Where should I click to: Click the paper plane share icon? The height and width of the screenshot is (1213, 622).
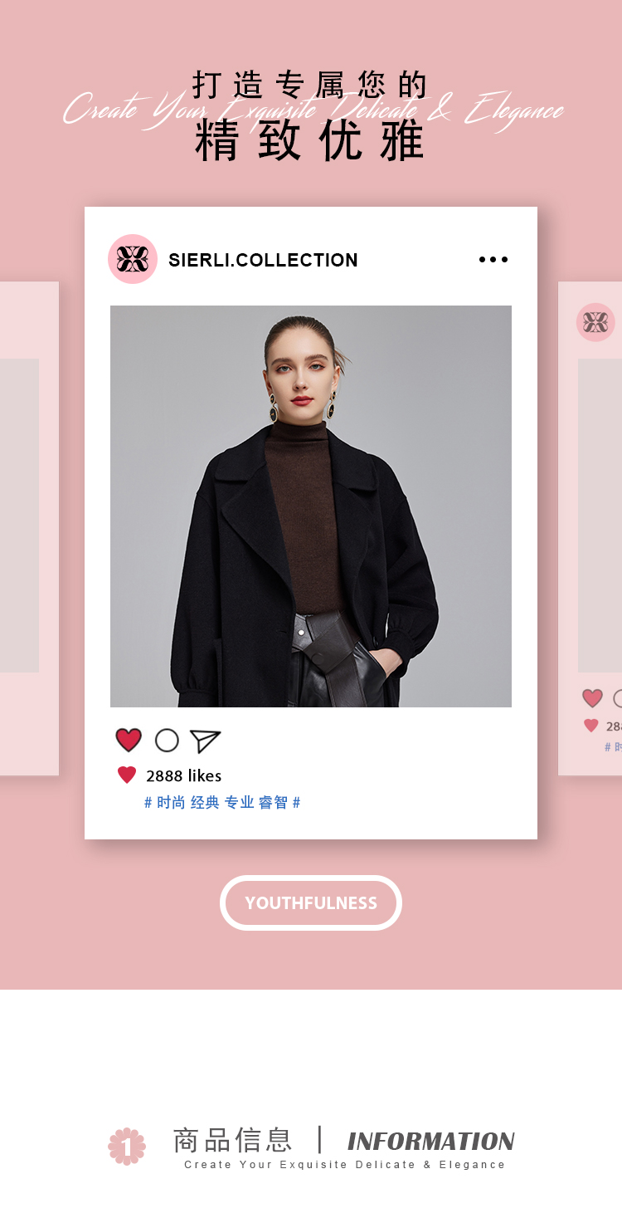point(205,741)
